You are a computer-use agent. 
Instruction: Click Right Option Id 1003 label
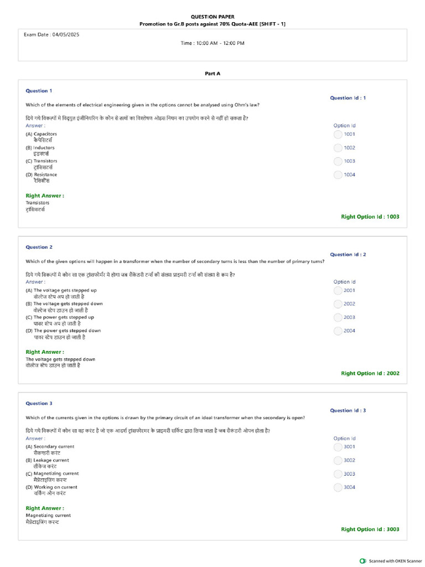coord(370,217)
